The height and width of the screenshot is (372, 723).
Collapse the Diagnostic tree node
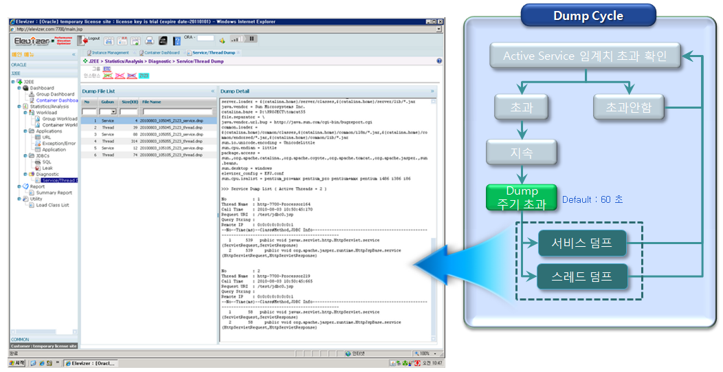tap(25, 174)
